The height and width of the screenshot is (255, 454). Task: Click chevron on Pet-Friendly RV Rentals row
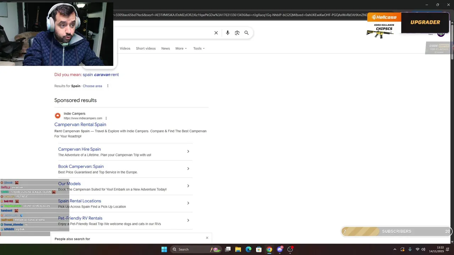[x=188, y=220]
